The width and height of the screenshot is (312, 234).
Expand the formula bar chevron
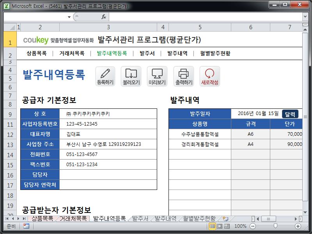305,17
